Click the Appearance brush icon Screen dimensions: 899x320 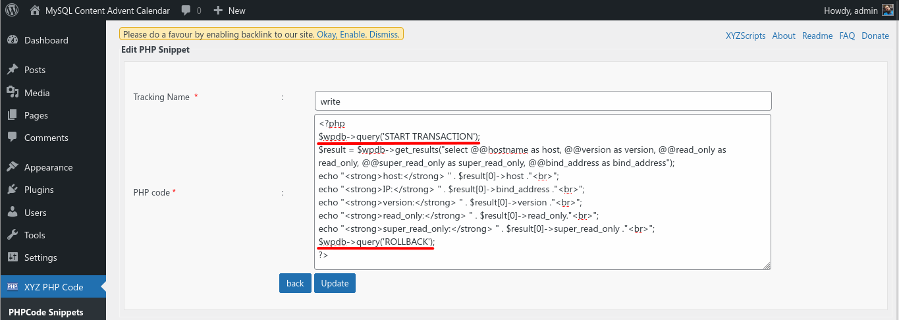(x=12, y=167)
